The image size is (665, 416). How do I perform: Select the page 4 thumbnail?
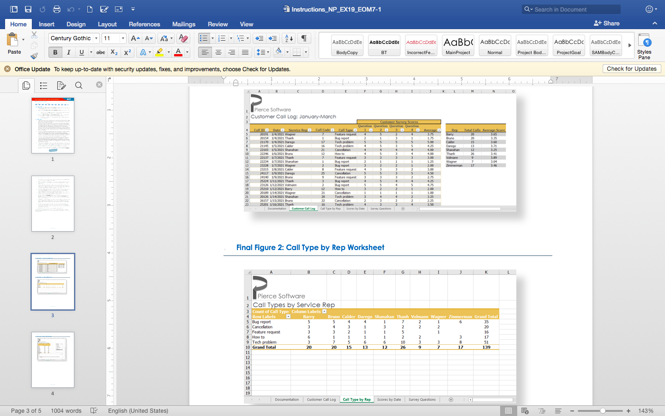[53, 360]
